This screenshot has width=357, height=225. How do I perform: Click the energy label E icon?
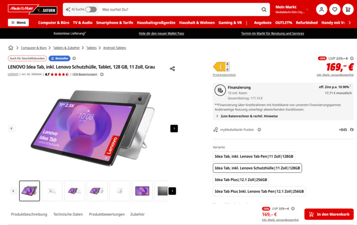coord(221,67)
